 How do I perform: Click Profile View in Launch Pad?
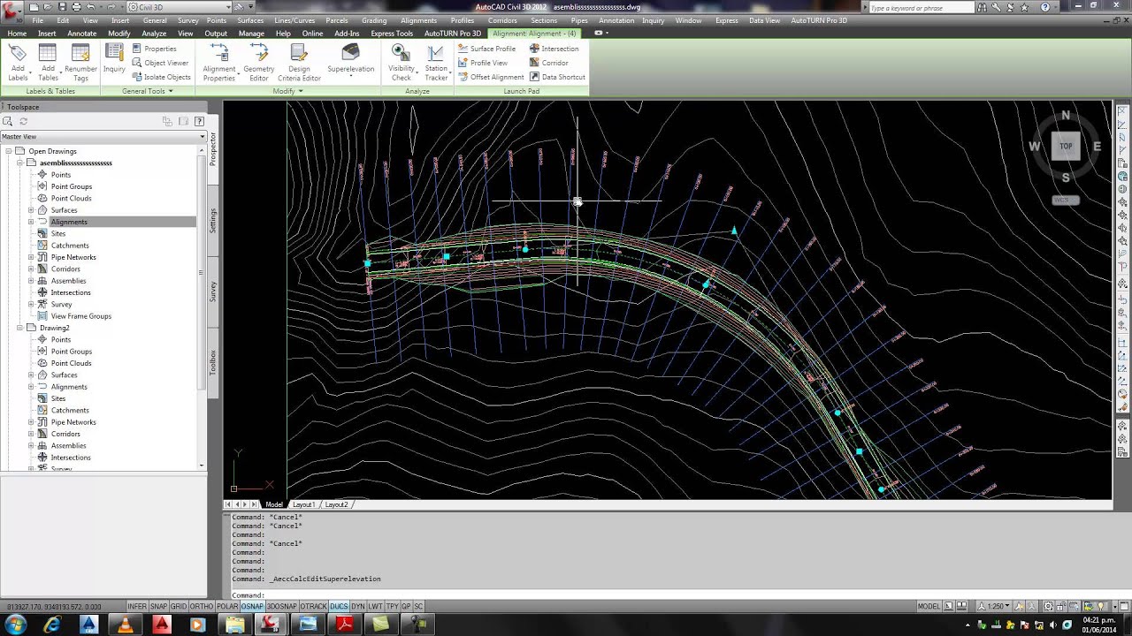coord(482,63)
